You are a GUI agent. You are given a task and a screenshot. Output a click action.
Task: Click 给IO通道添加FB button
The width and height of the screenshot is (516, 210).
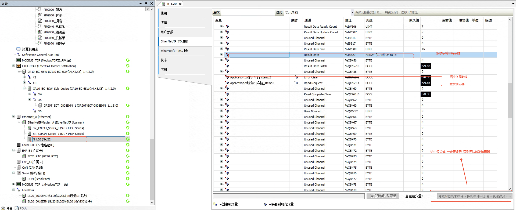point(368,12)
